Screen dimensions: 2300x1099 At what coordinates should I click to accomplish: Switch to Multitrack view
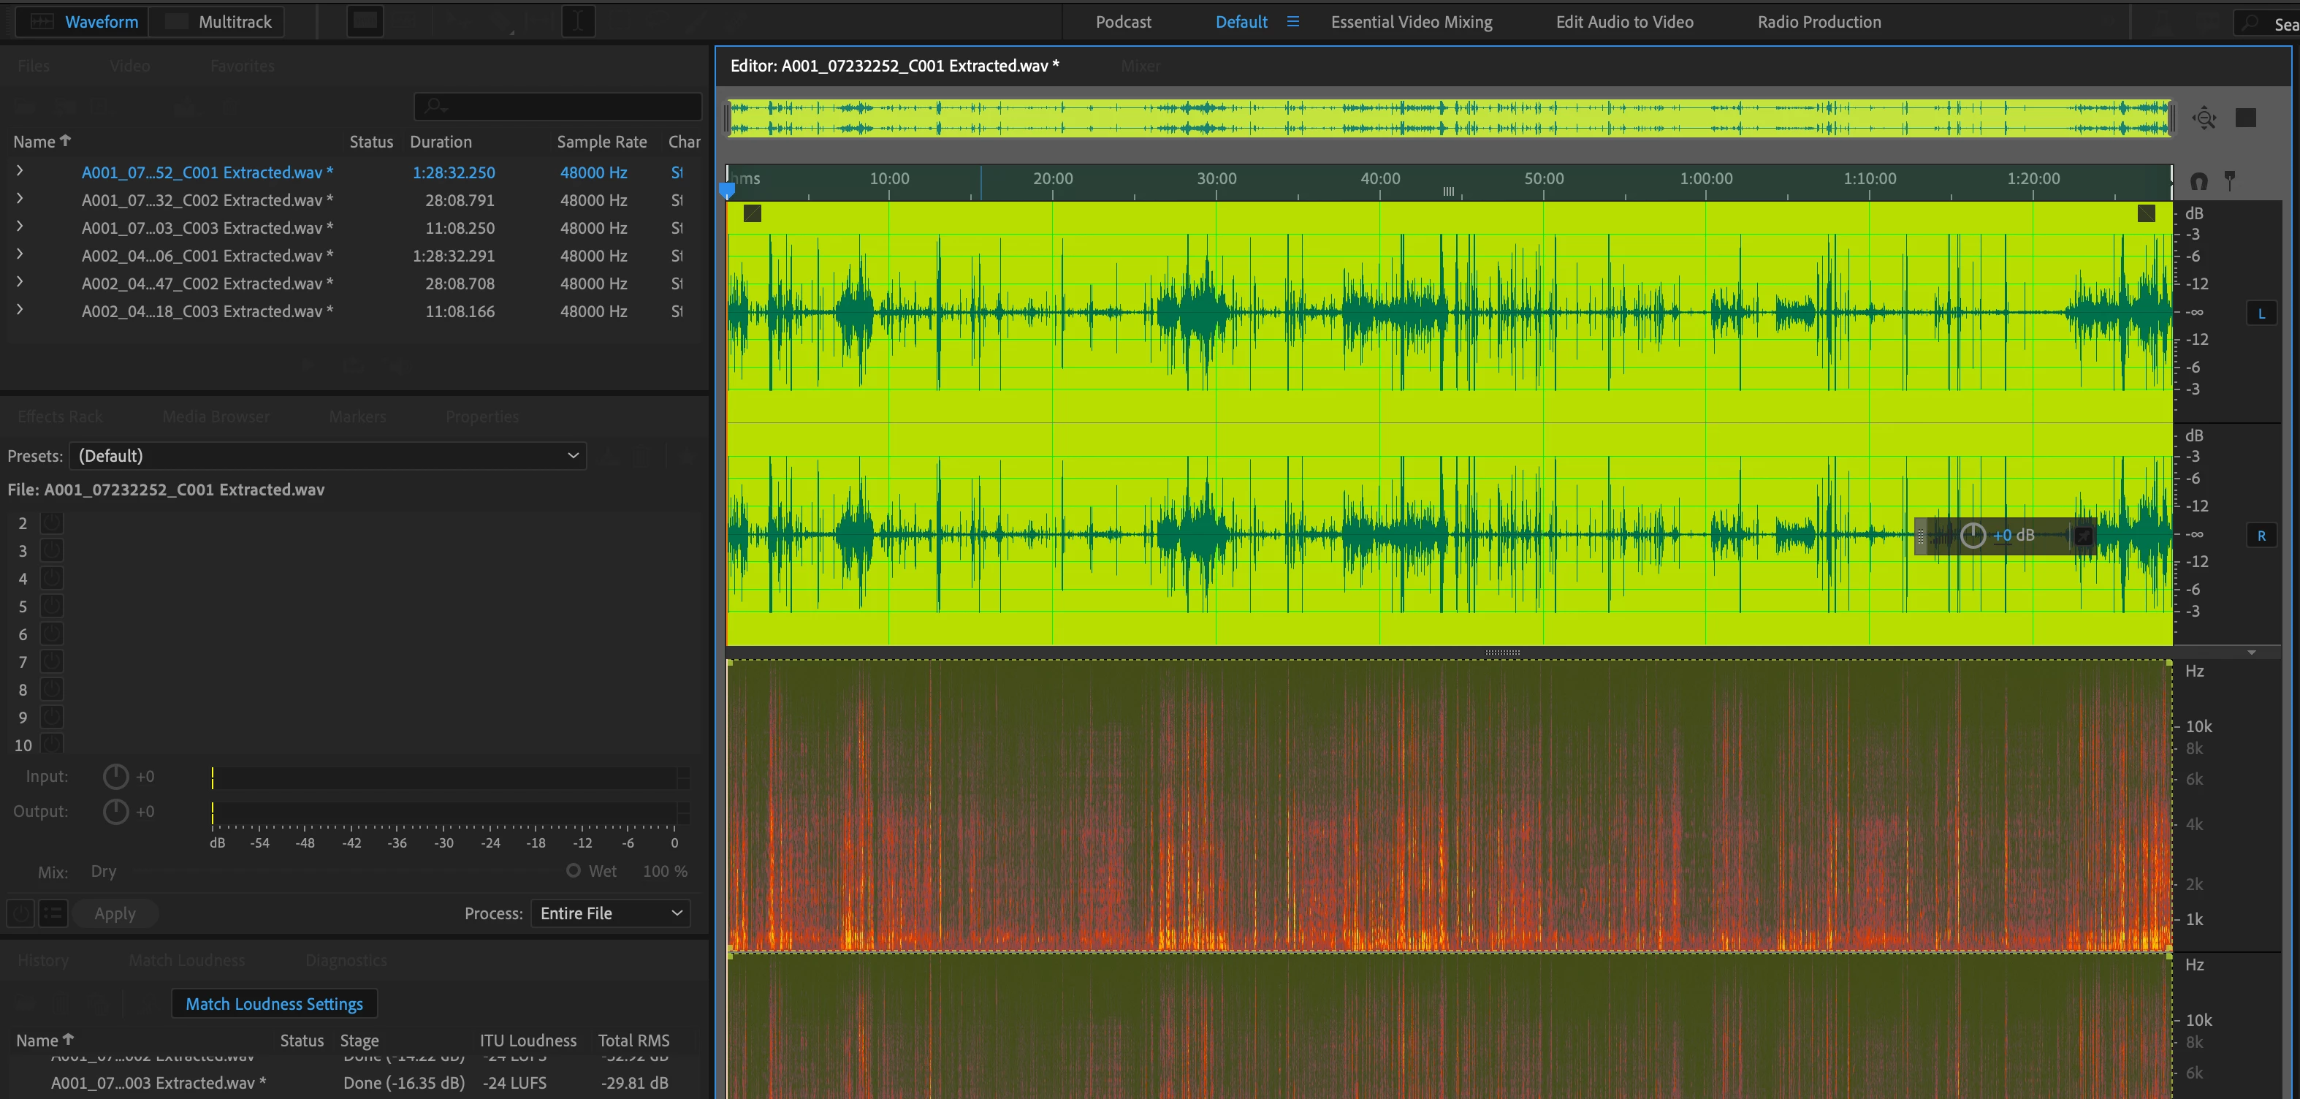(x=217, y=21)
